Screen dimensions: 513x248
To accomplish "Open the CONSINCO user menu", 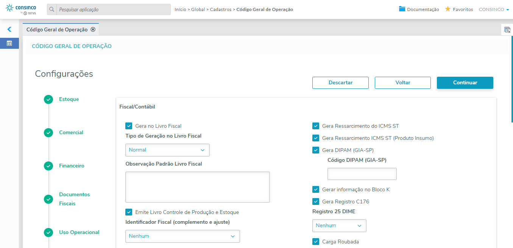I will point(494,9).
